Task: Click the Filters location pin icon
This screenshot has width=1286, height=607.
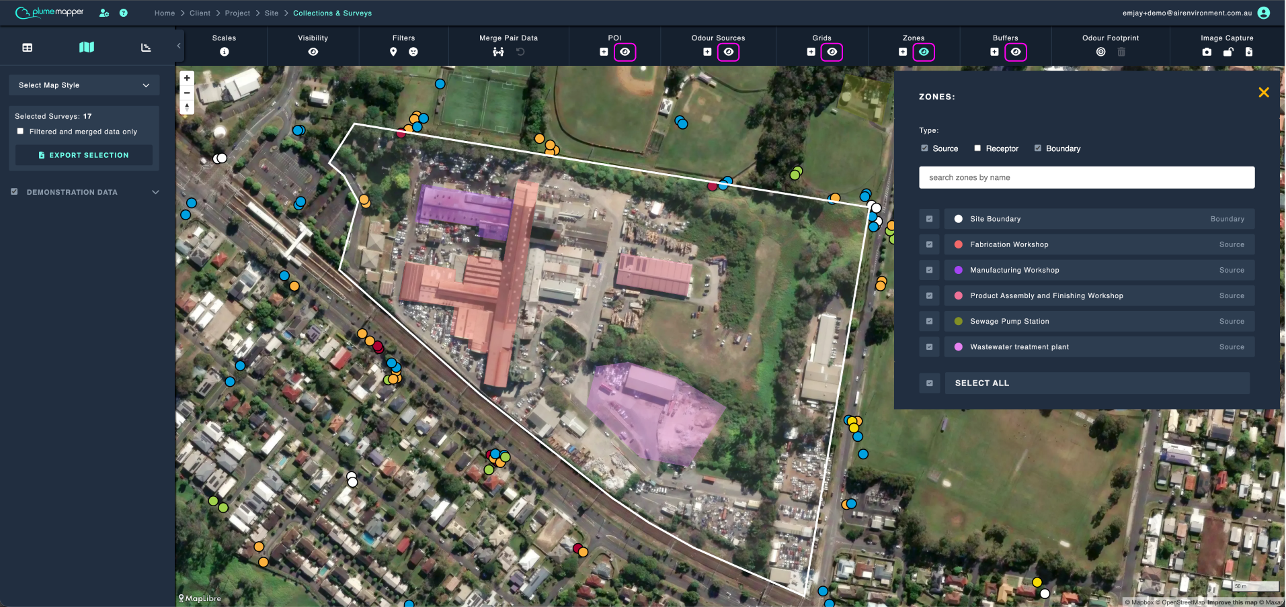Action: pyautogui.click(x=393, y=52)
